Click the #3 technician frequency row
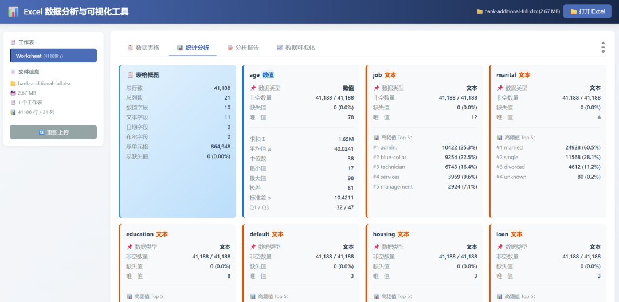Screen dimensions: 619x302 click(425, 167)
